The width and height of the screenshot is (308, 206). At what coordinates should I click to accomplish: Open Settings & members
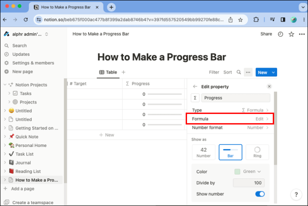tap(33, 63)
